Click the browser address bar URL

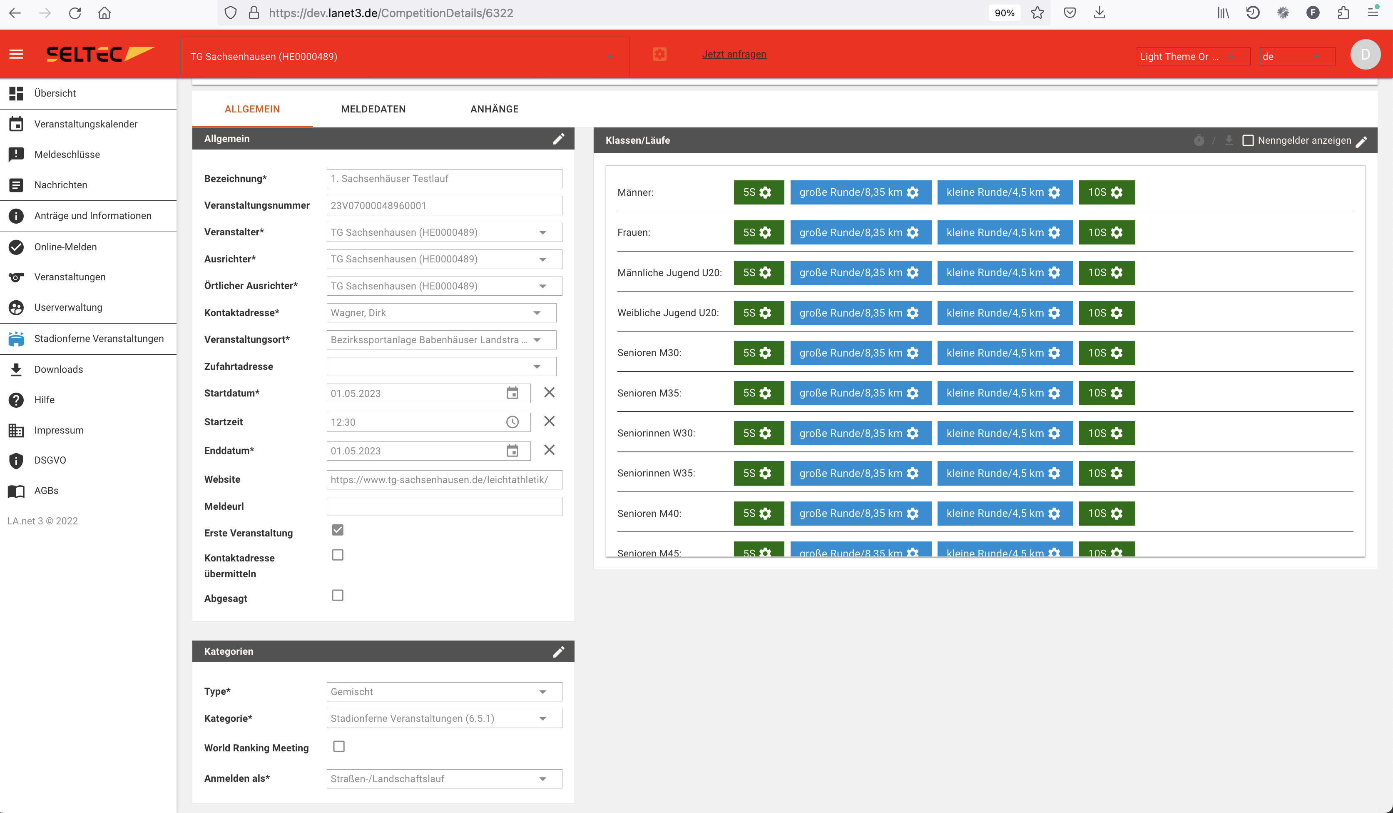391,13
